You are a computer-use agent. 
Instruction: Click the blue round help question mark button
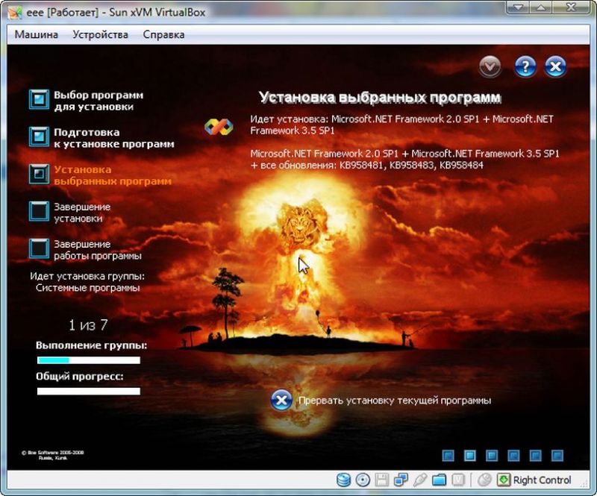(525, 67)
